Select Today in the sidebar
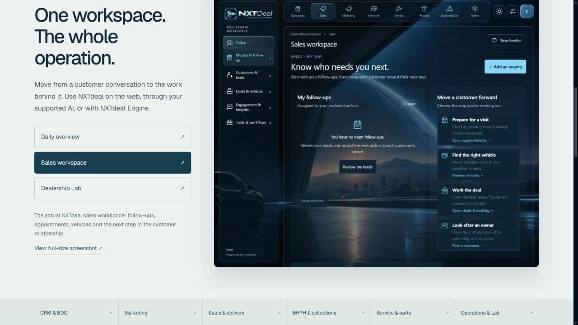578x325 pixels. coord(248,42)
